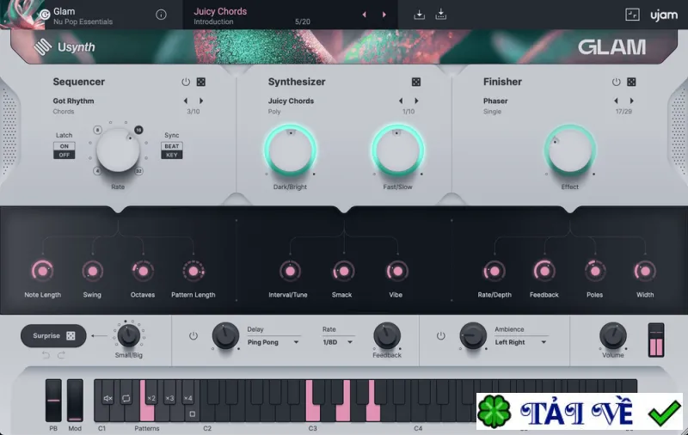
Task: Open the Glam info icon
Action: coord(161,15)
